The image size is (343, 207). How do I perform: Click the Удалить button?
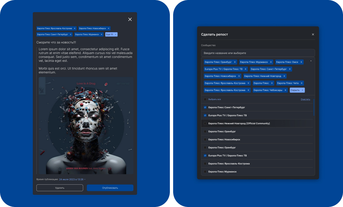(60, 188)
